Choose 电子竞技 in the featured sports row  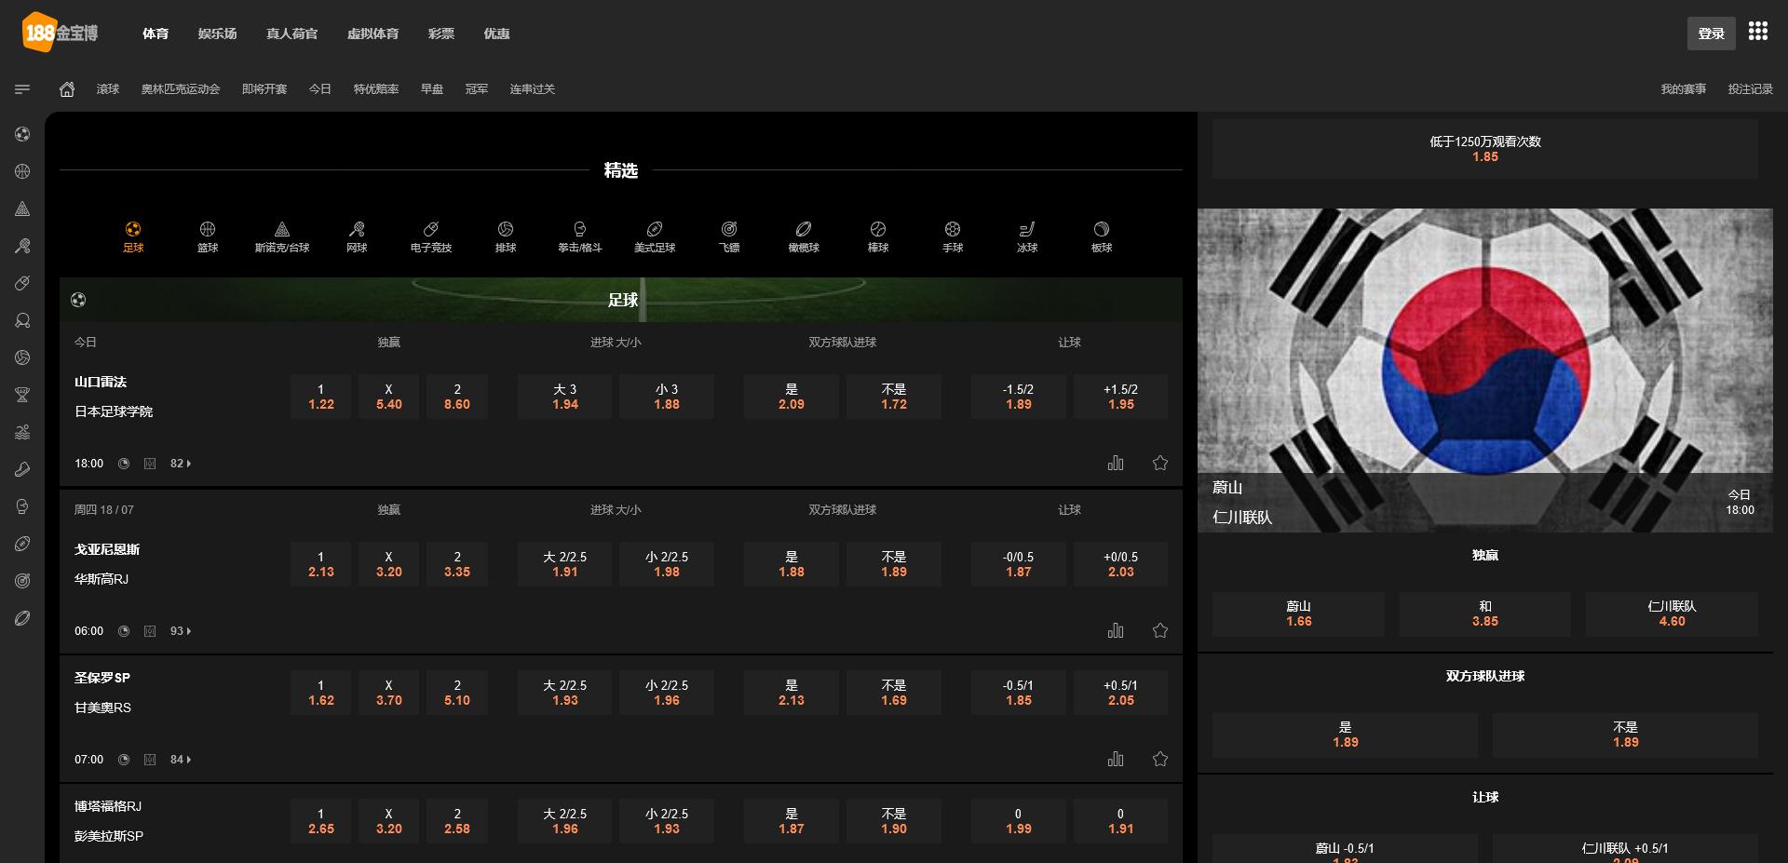431,237
